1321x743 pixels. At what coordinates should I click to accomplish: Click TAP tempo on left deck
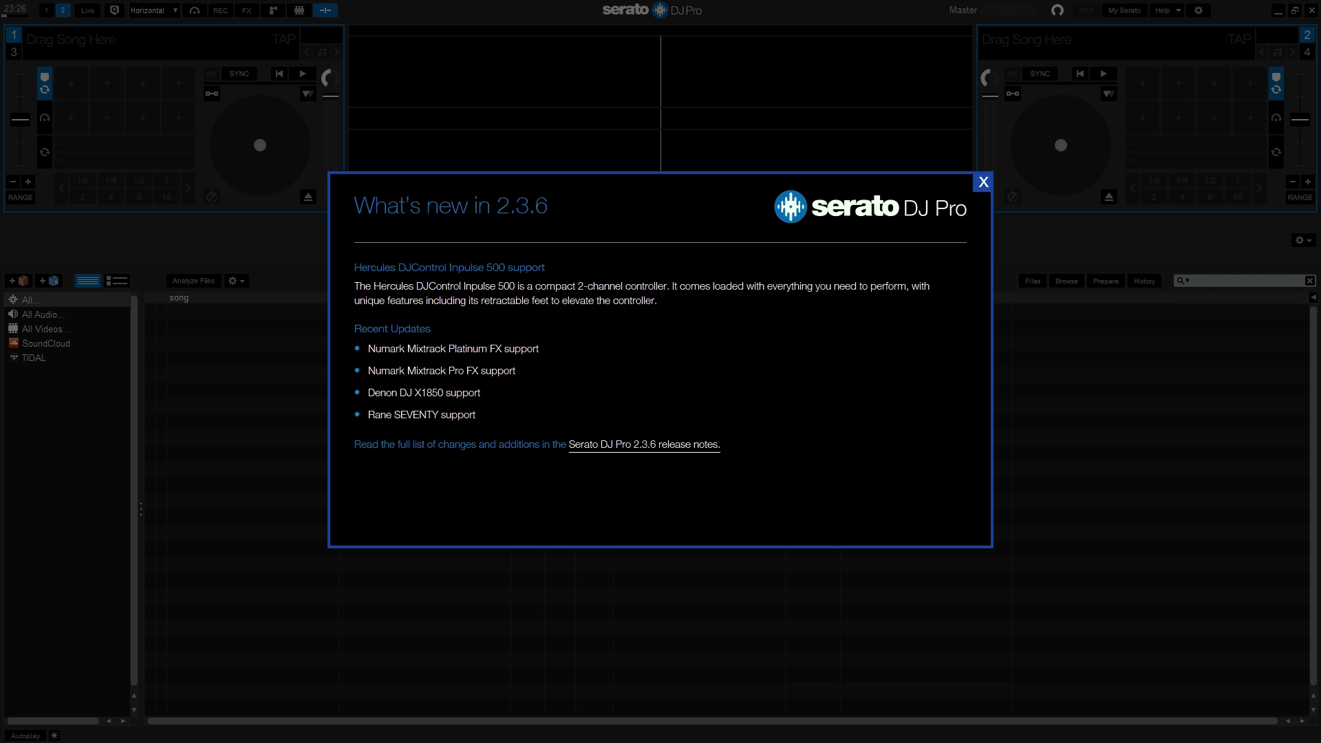(283, 39)
